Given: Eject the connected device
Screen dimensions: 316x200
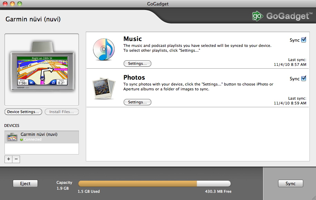Looking at the screenshot, I should tap(25, 183).
